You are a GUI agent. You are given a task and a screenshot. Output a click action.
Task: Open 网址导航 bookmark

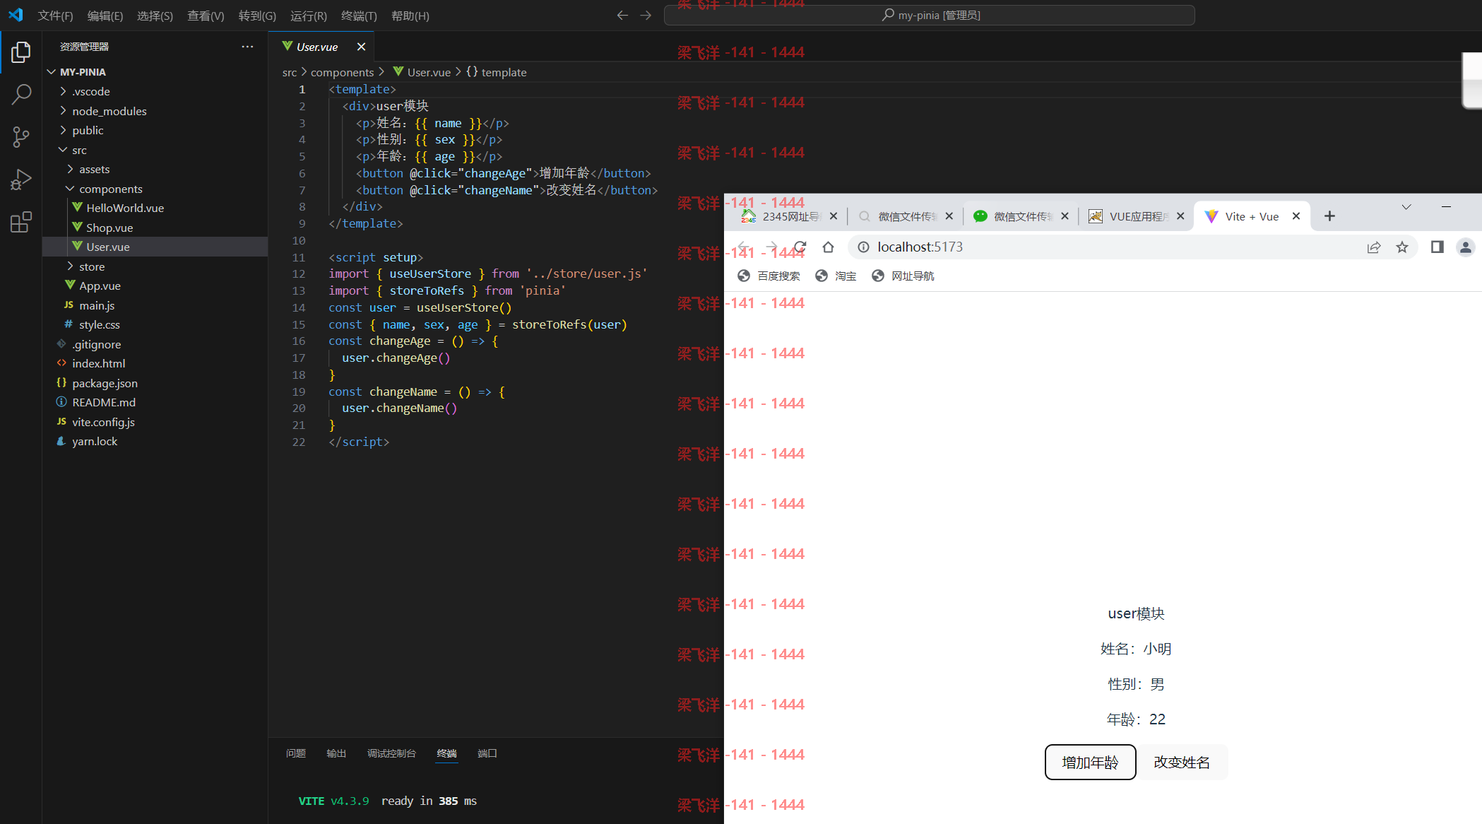point(903,276)
